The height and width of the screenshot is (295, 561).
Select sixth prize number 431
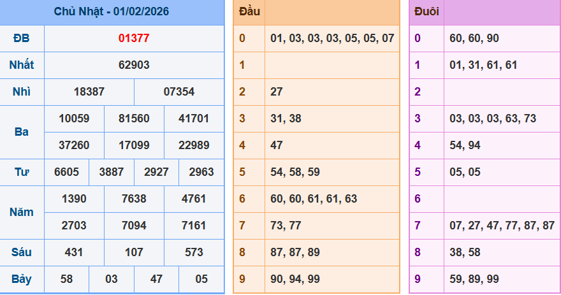[74, 252]
